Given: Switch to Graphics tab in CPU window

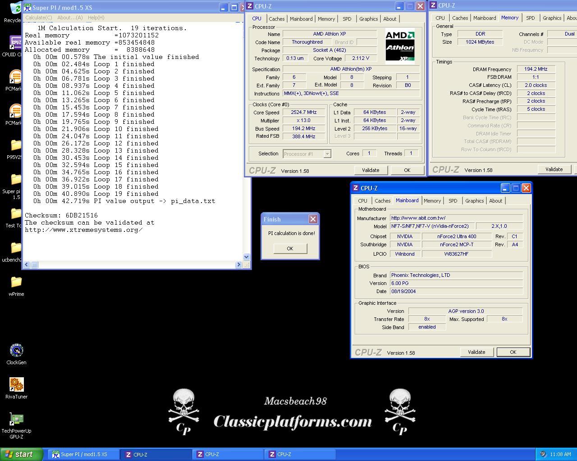Looking at the screenshot, I should pyautogui.click(x=368, y=19).
